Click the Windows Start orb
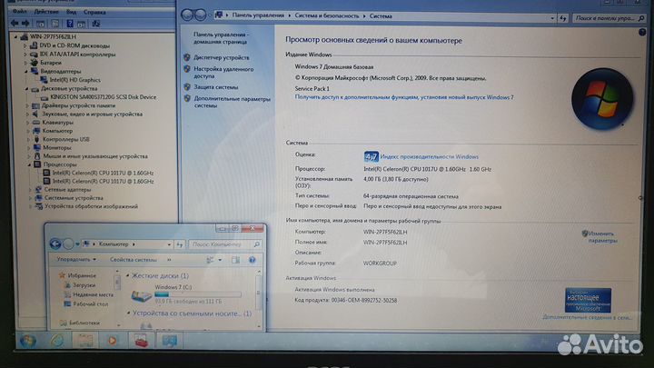The width and height of the screenshot is (654, 368). 28,341
